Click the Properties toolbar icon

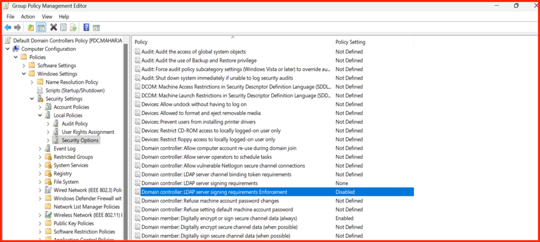coord(63,28)
